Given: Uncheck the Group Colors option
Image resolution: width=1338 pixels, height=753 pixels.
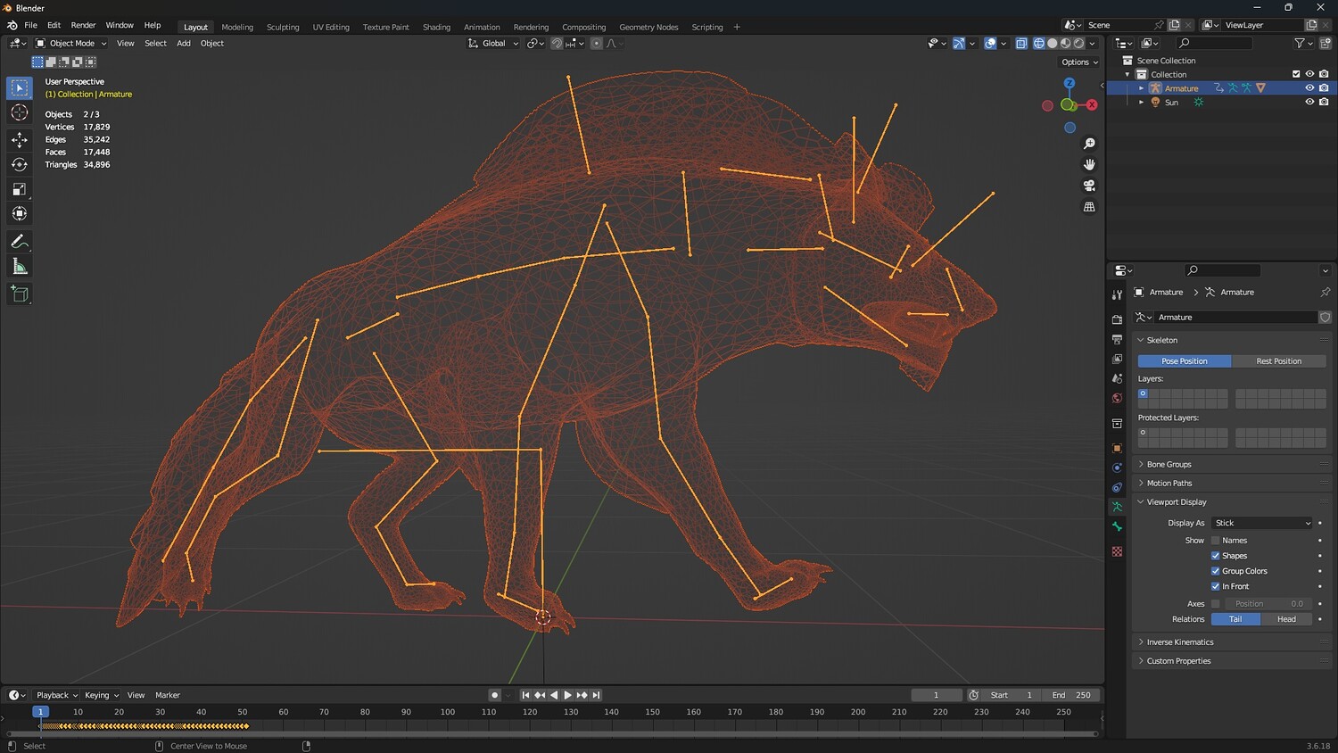Looking at the screenshot, I should point(1215,571).
